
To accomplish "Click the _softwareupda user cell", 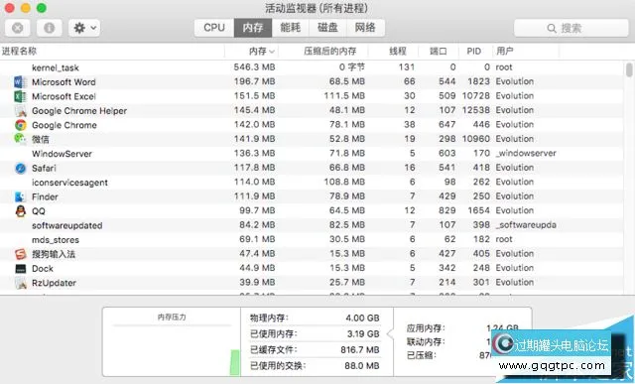I will pos(526,225).
